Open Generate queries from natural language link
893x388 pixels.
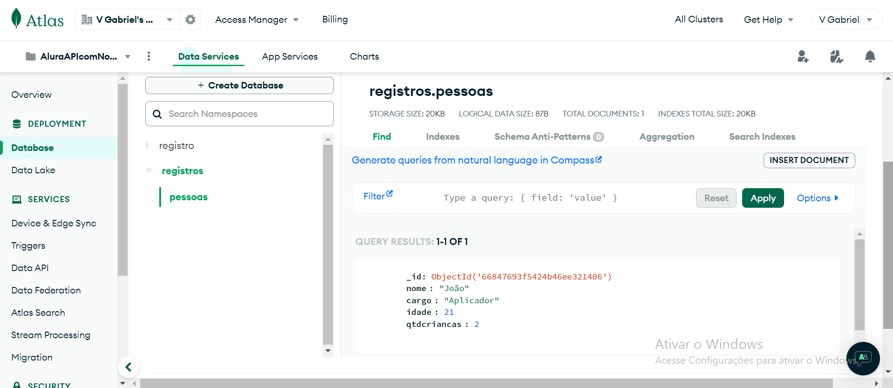point(477,160)
